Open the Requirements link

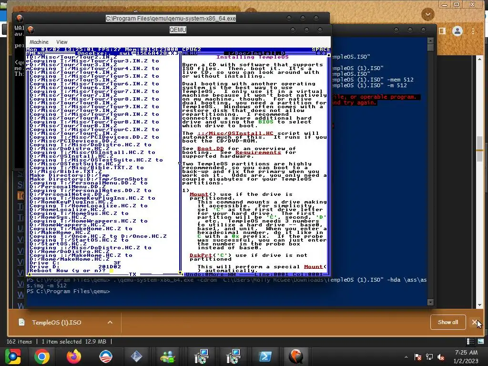(258, 152)
